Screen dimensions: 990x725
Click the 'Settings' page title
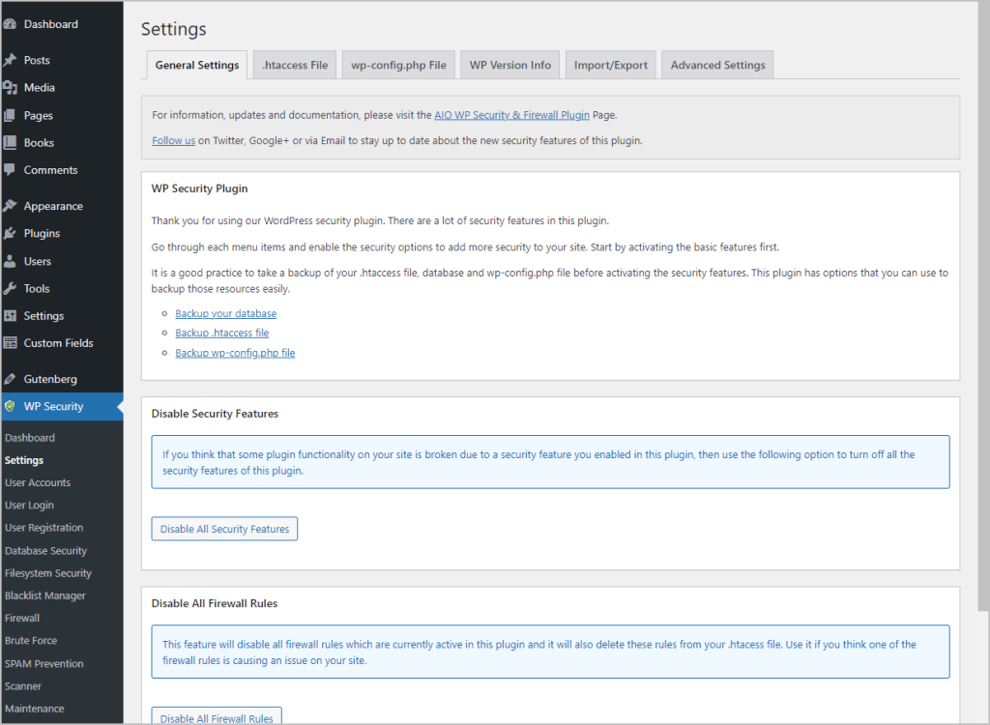[174, 29]
